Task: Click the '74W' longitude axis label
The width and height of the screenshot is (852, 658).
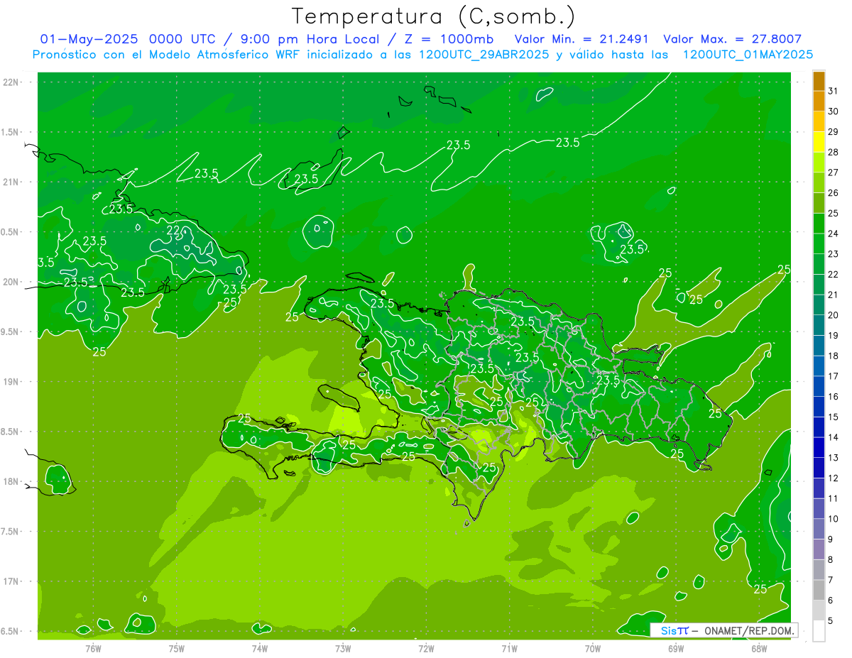Action: tap(260, 648)
